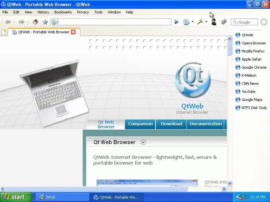Open settings with the gears icon
This screenshot has height=202, width=270.
[x=224, y=22]
